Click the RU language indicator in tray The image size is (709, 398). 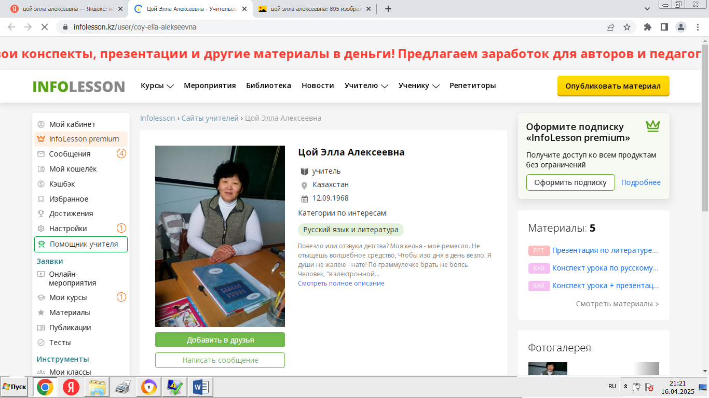612,386
